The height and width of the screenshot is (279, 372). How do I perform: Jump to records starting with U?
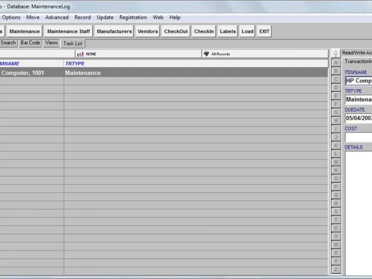[336, 228]
